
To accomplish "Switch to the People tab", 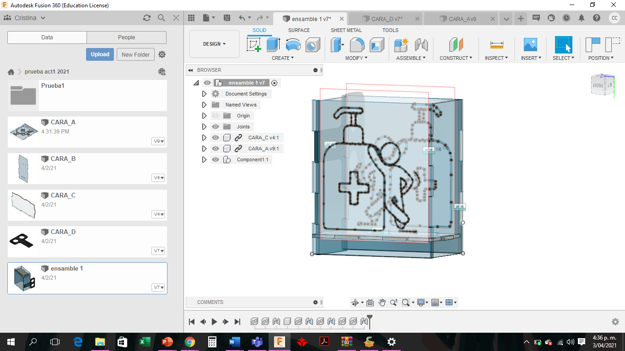I will coord(127,37).
